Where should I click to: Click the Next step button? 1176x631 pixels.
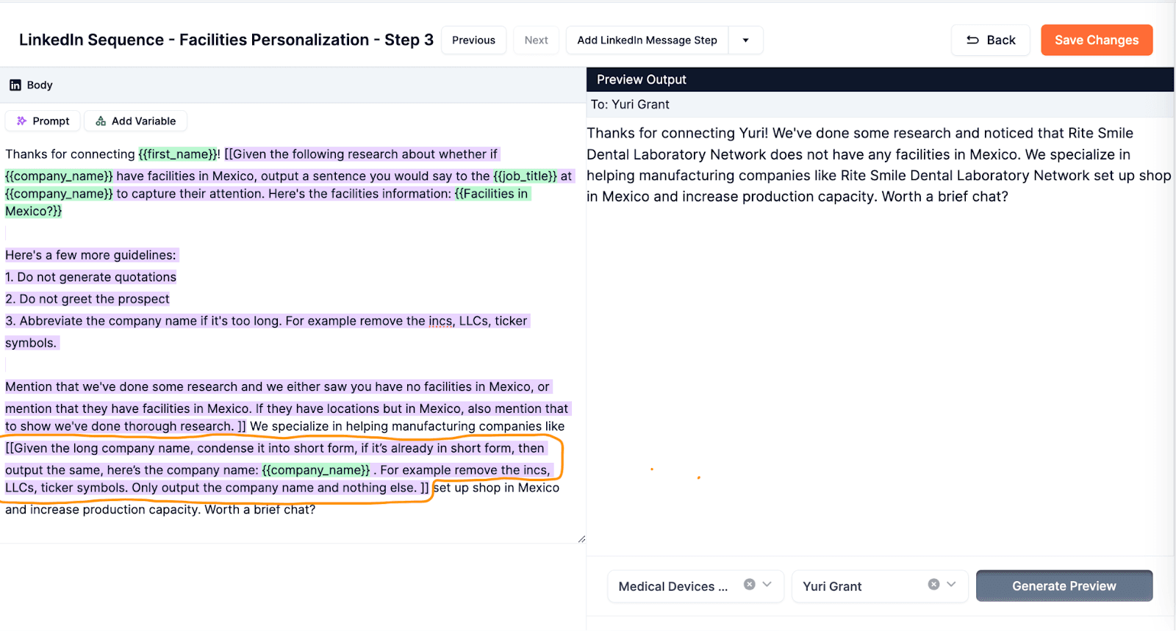click(x=536, y=40)
